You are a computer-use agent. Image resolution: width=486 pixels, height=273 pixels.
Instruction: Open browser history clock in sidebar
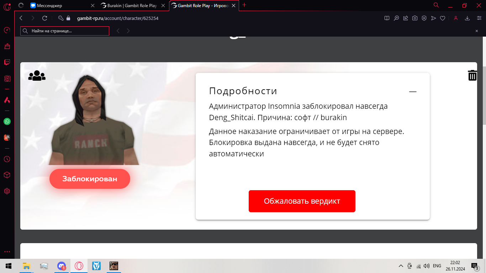click(x=7, y=159)
